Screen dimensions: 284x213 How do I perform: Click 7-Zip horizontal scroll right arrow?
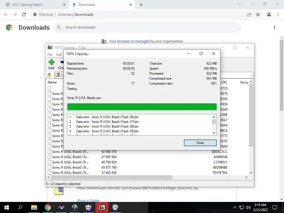pyautogui.click(x=247, y=177)
